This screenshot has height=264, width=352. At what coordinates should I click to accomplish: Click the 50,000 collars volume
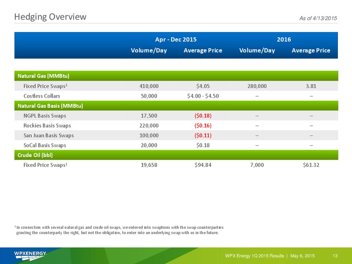[149, 96]
